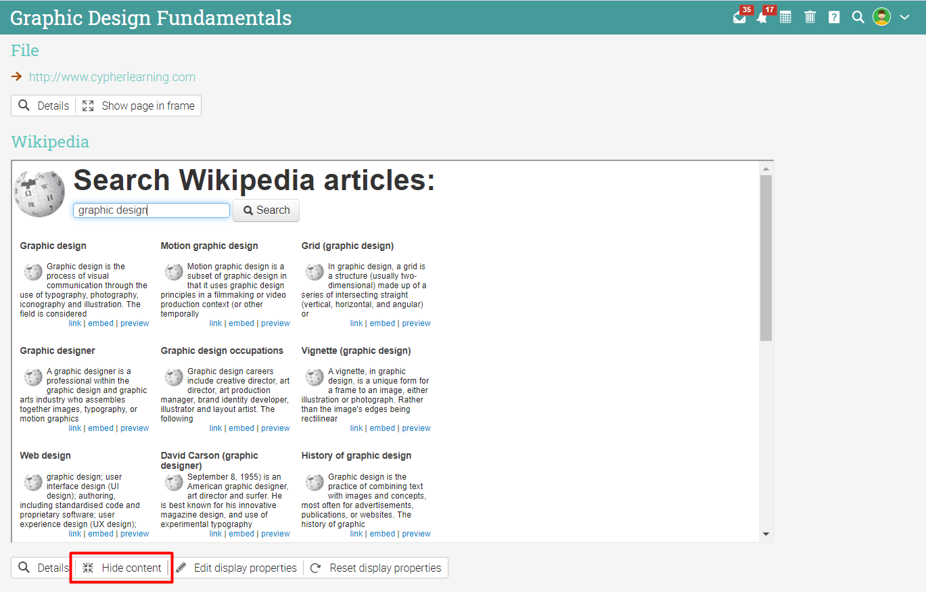Click the 'Web design' article title

(45, 455)
